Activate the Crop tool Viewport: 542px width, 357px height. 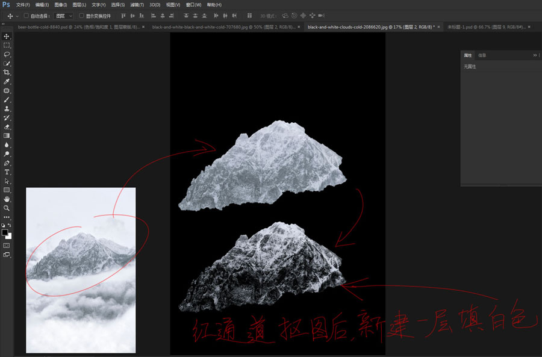(x=7, y=71)
